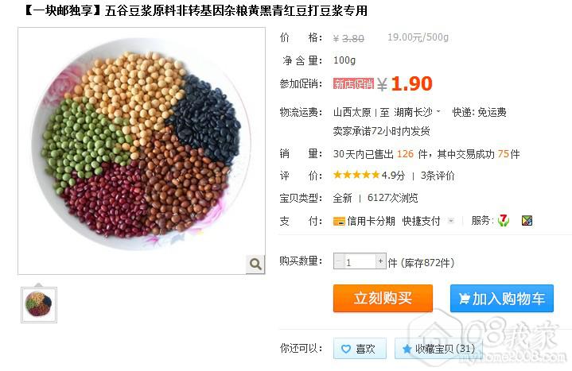Click the 新店促销 promotion badge

pos(353,84)
